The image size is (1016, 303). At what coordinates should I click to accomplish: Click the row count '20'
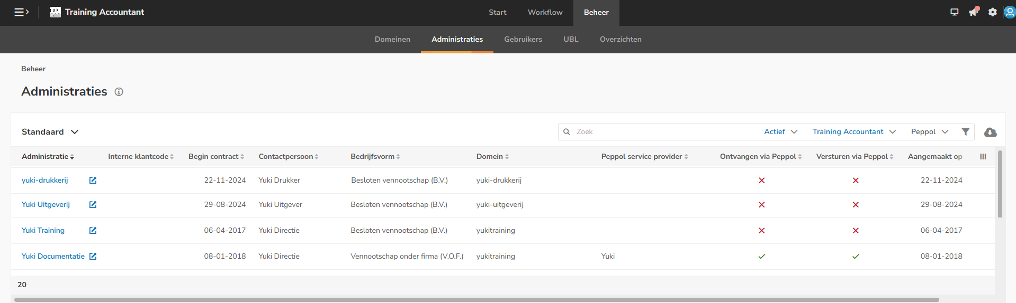coord(22,285)
